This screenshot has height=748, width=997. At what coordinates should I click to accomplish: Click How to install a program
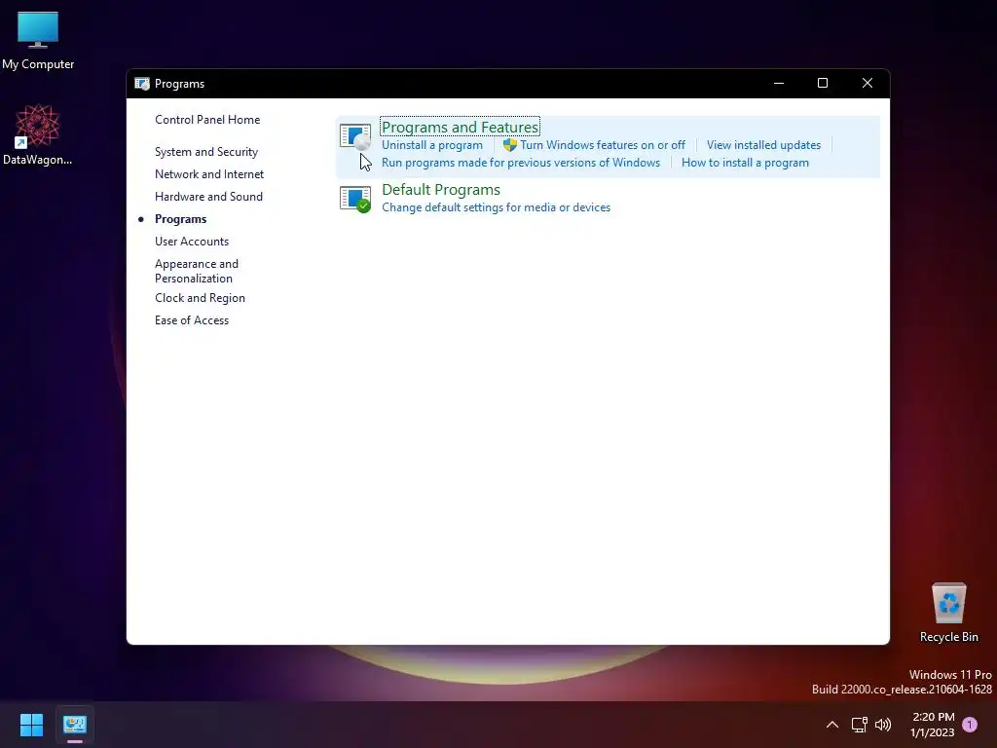point(745,163)
